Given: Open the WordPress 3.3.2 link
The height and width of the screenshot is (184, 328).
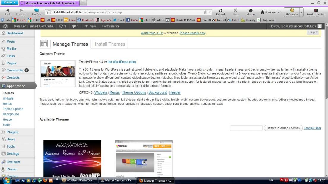Looking at the screenshot, I should pos(152,33).
